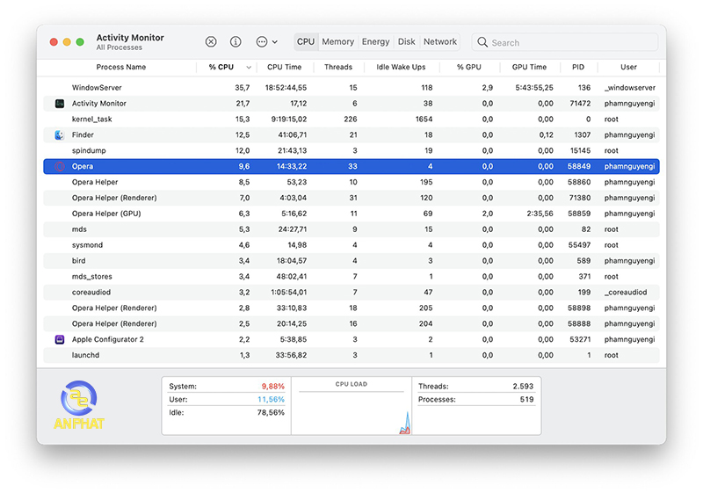
Task: Click the Processes count 519
Action: [526, 399]
